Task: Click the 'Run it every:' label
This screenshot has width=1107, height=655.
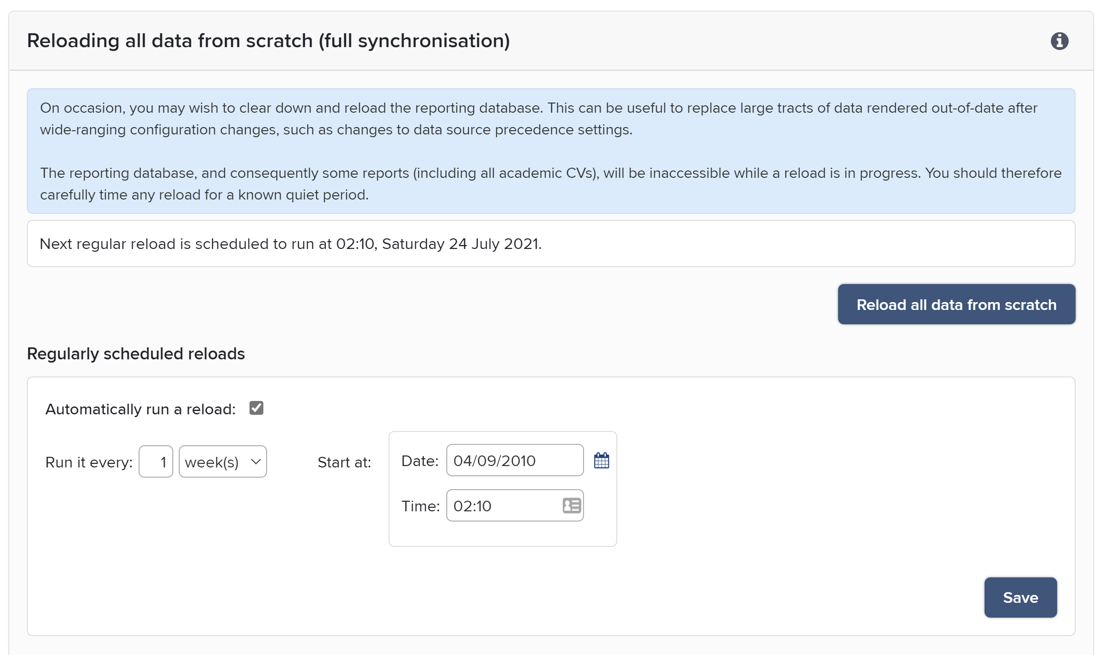Action: pos(89,462)
